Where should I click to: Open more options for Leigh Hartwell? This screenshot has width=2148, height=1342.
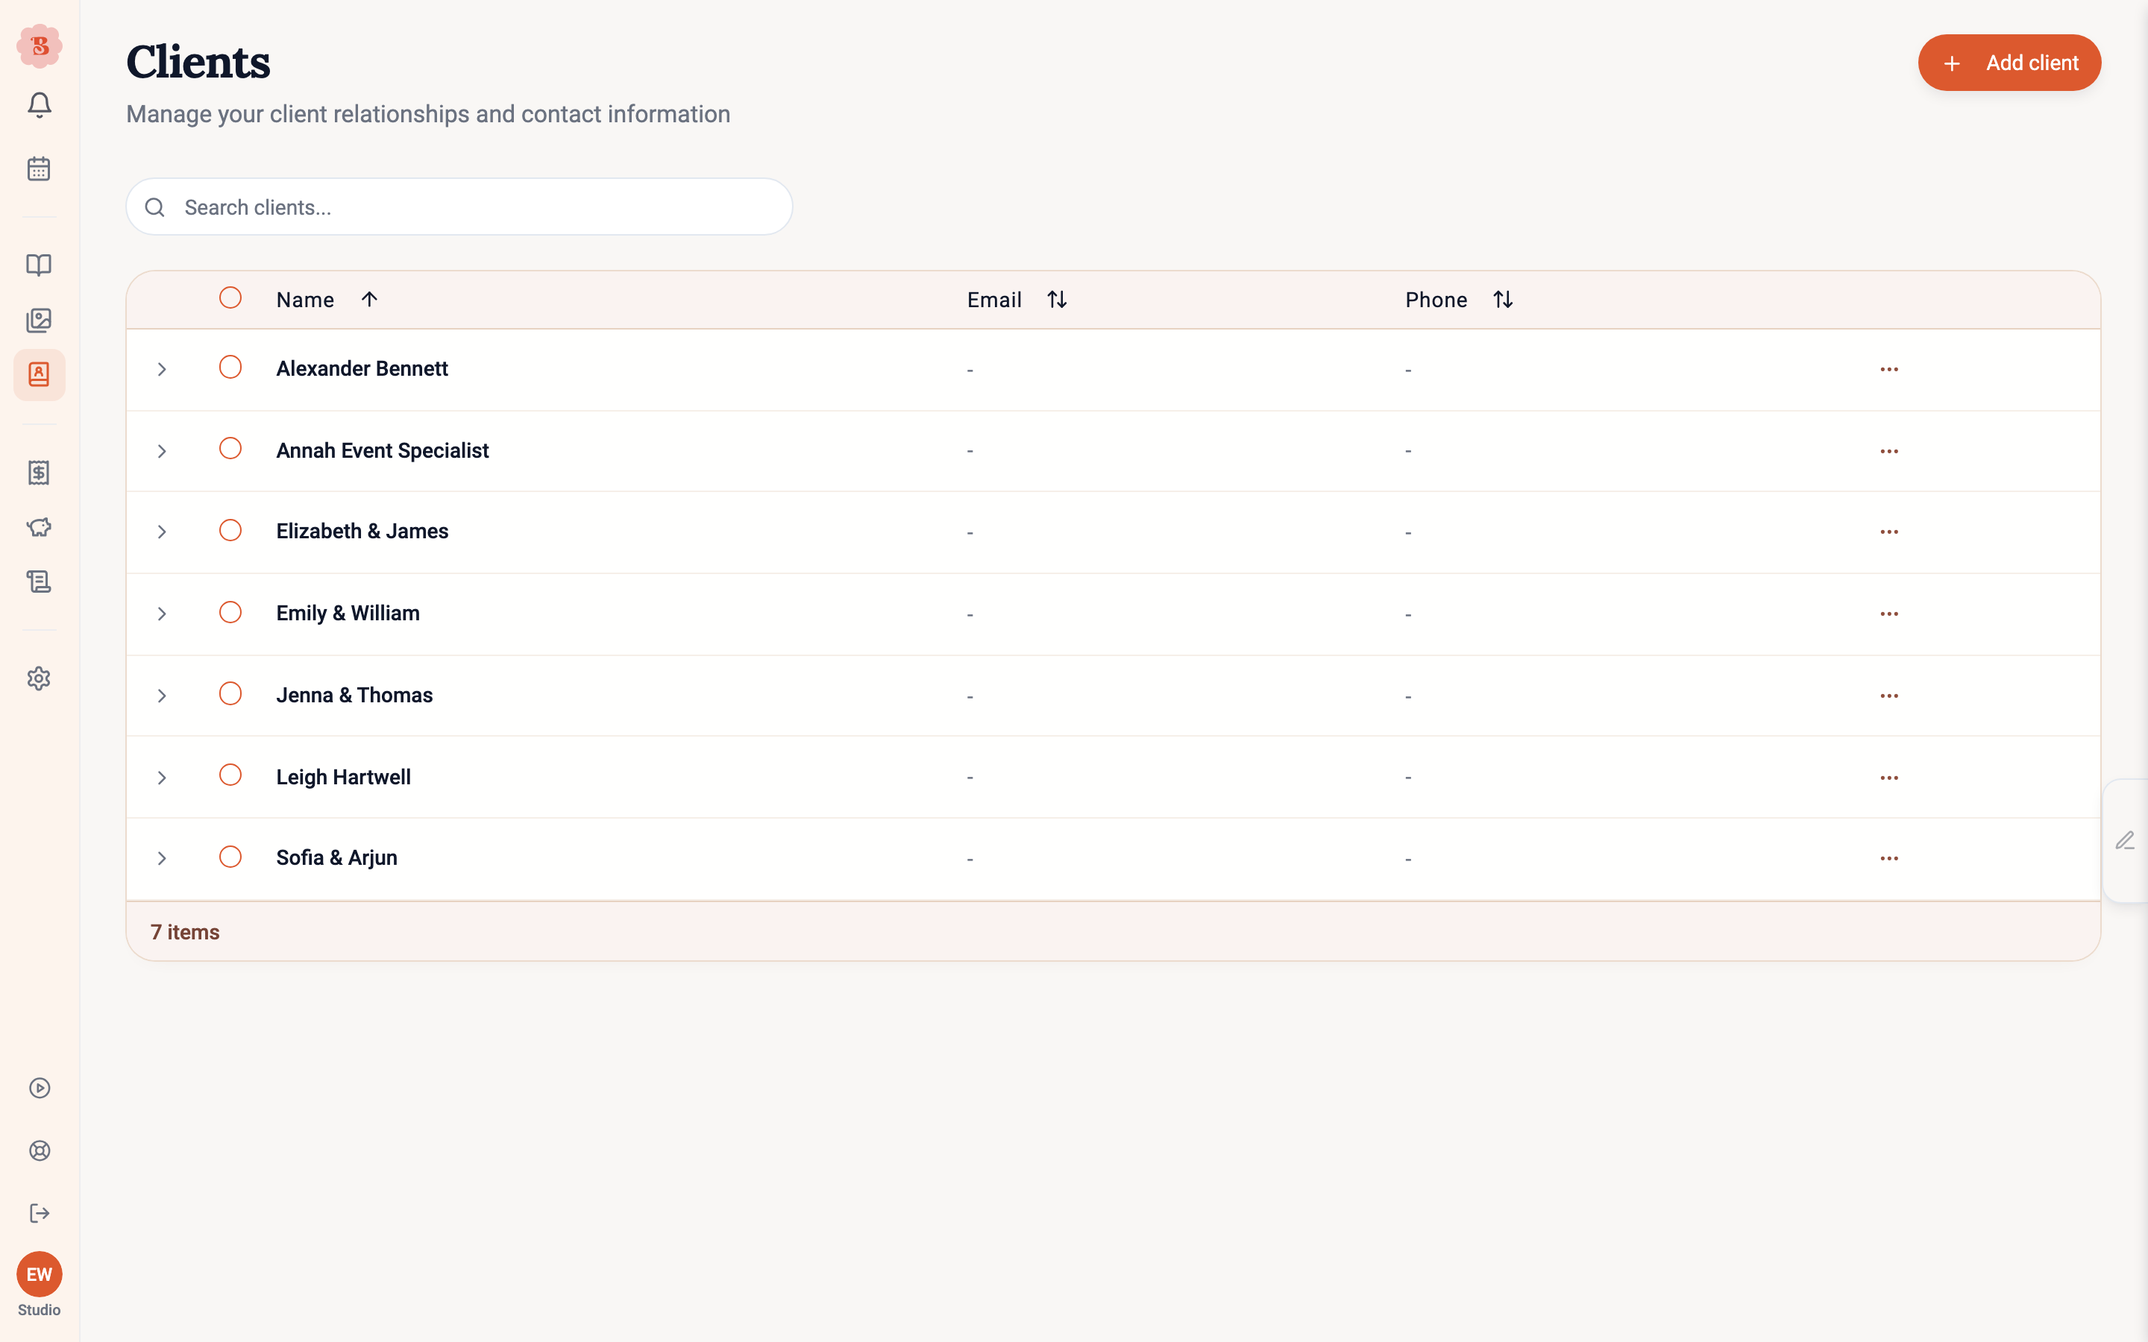pos(1888,777)
